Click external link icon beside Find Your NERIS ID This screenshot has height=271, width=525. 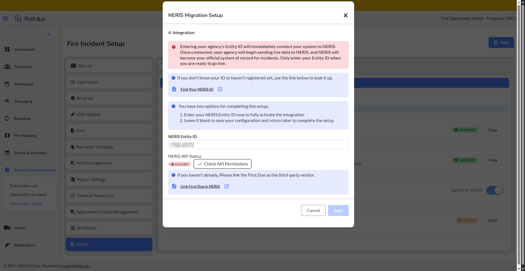[x=220, y=89]
